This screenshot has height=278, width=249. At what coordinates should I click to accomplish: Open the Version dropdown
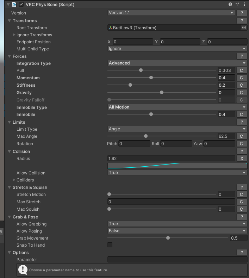pos(171,13)
